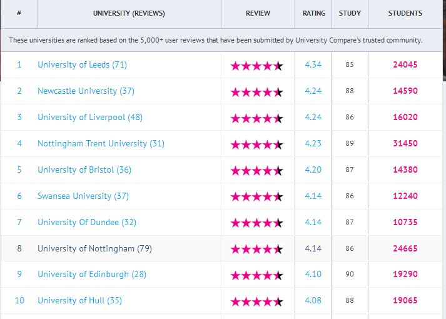Select the study score 90 for Edinburgh
Image resolution: width=446 pixels, height=319 pixels.
[350, 274]
